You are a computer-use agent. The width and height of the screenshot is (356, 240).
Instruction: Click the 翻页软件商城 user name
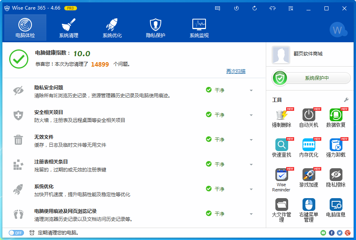[308, 54]
